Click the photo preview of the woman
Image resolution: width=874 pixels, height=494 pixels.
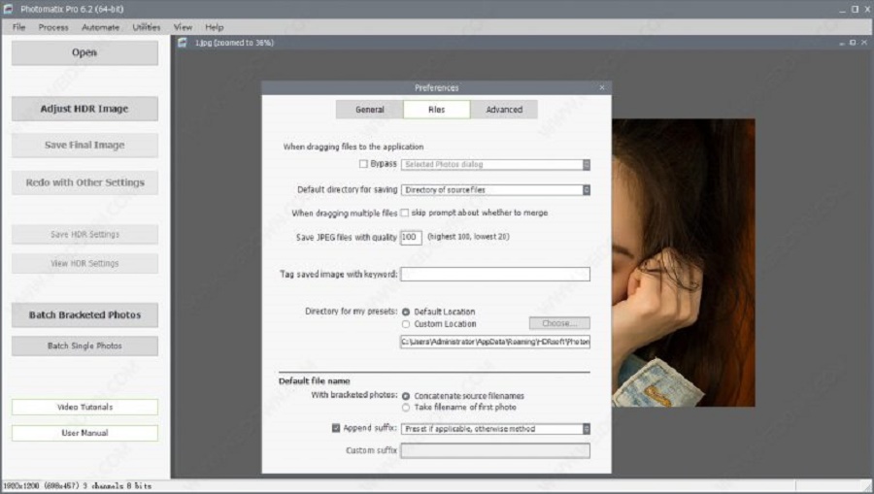click(684, 262)
